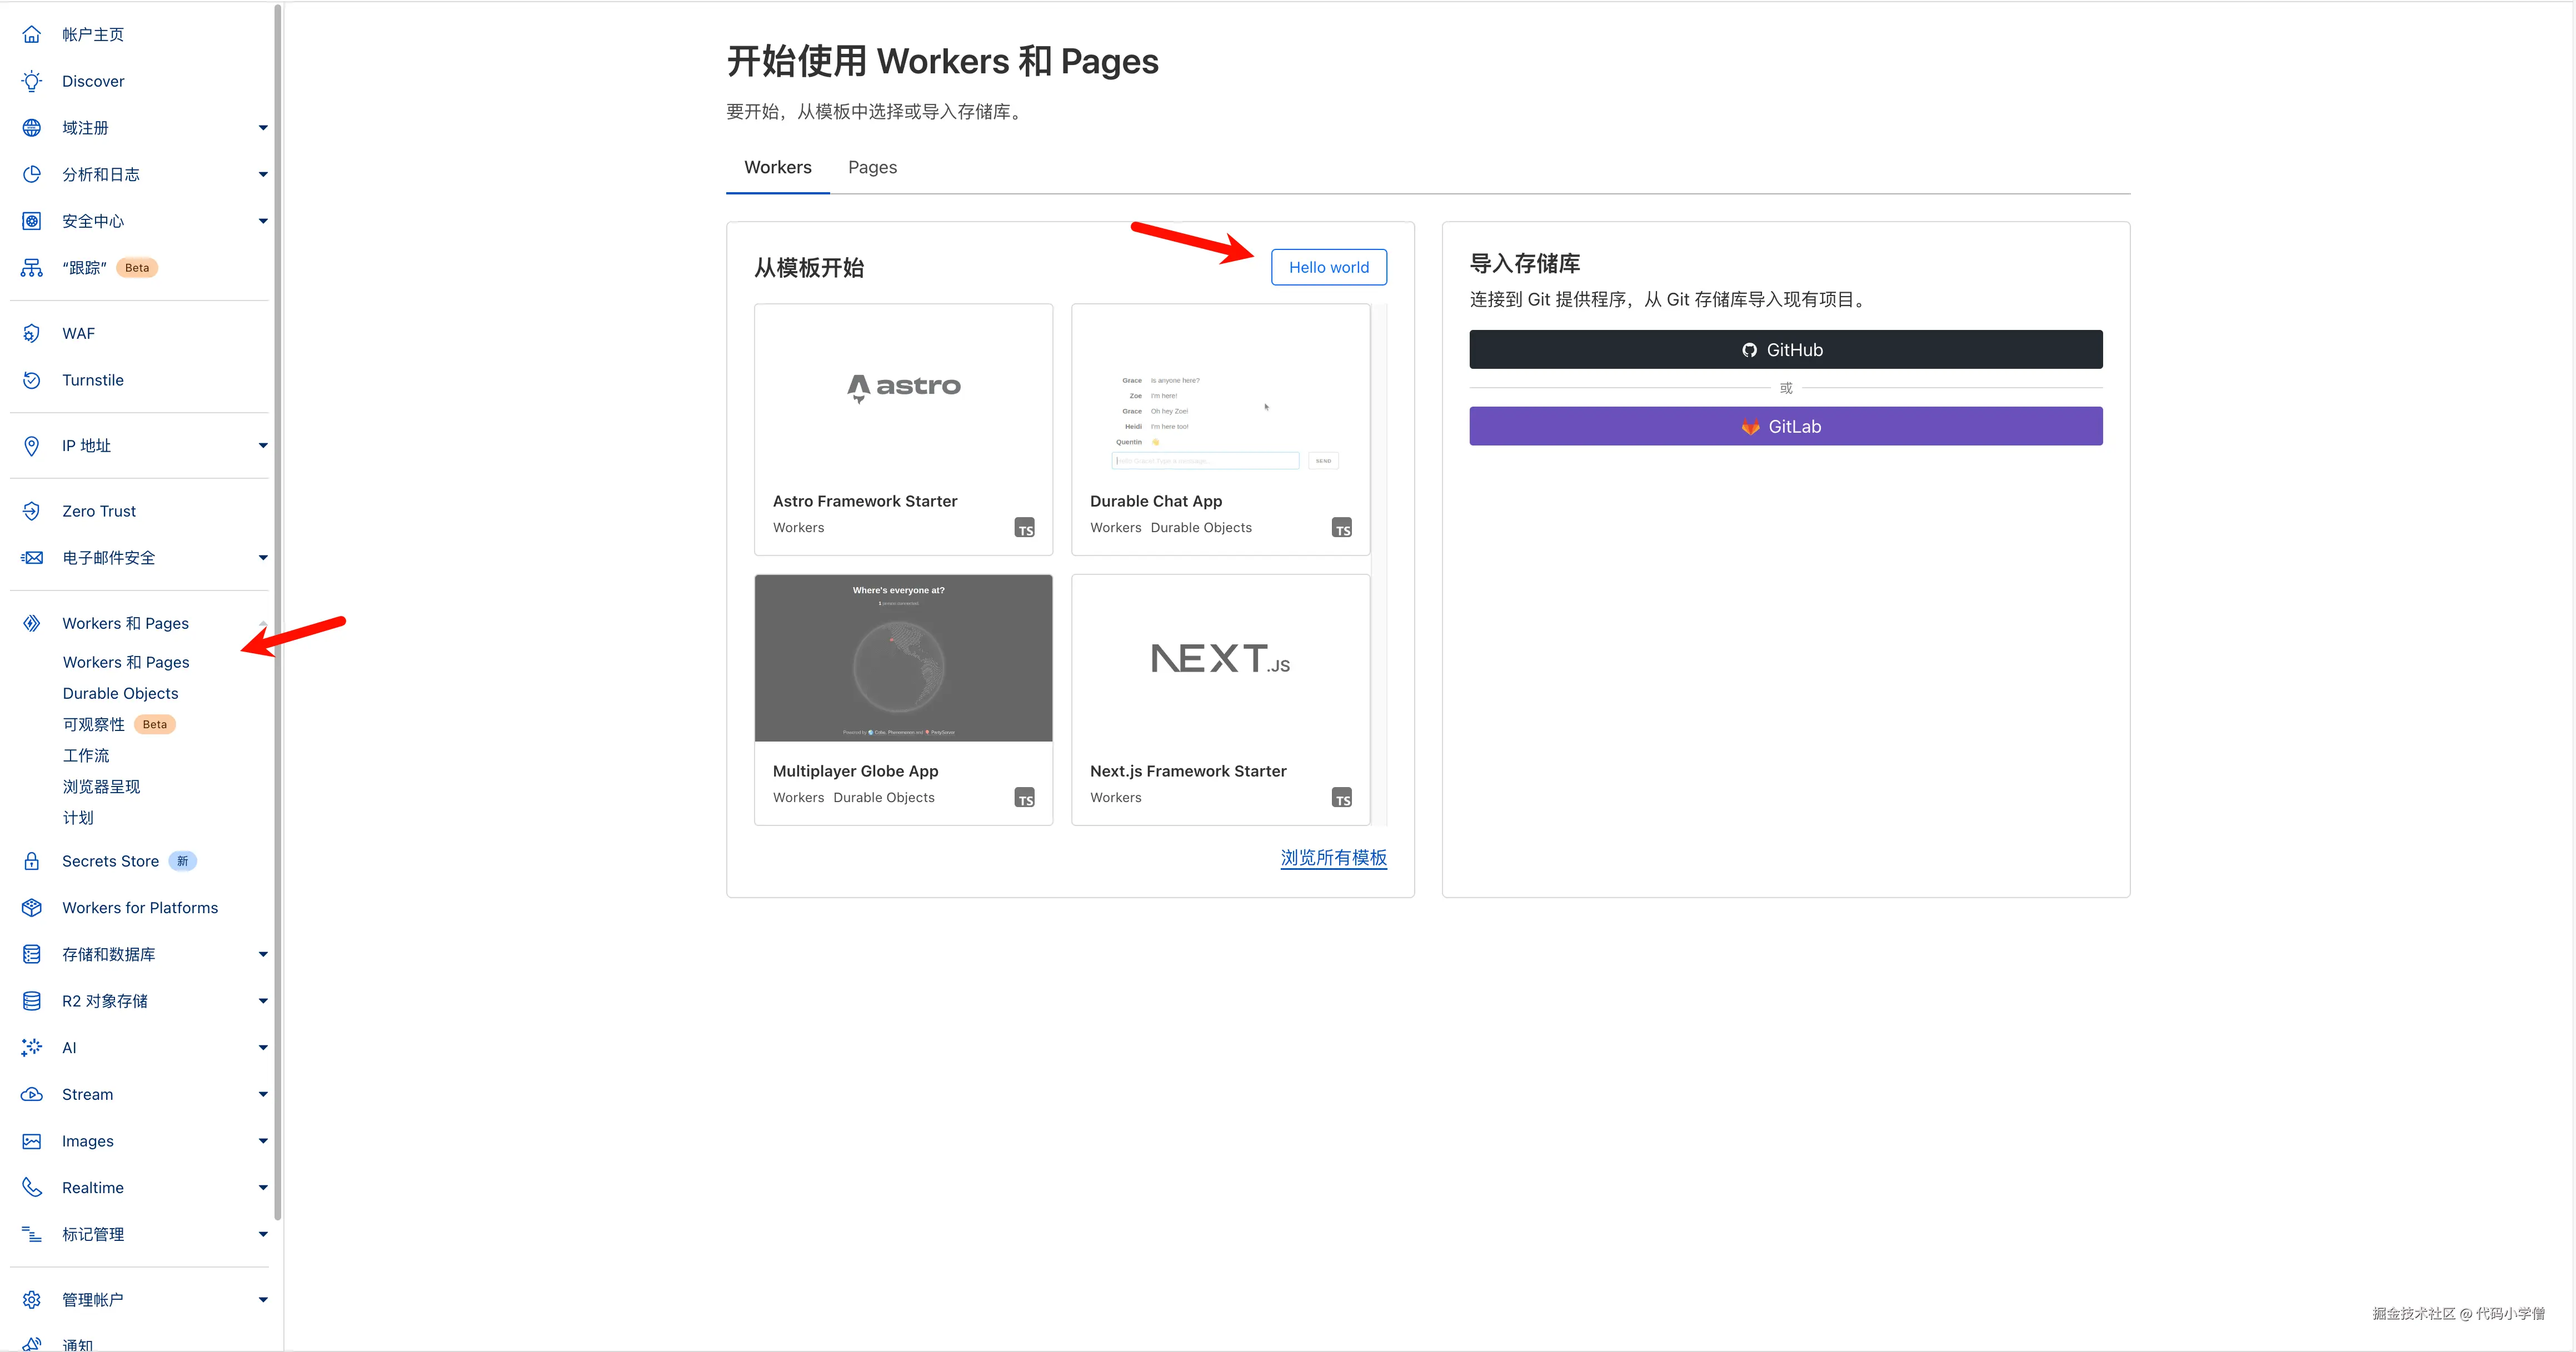Expand the 域注册 sidebar section
This screenshot has width=2576, height=1352.
[x=263, y=128]
